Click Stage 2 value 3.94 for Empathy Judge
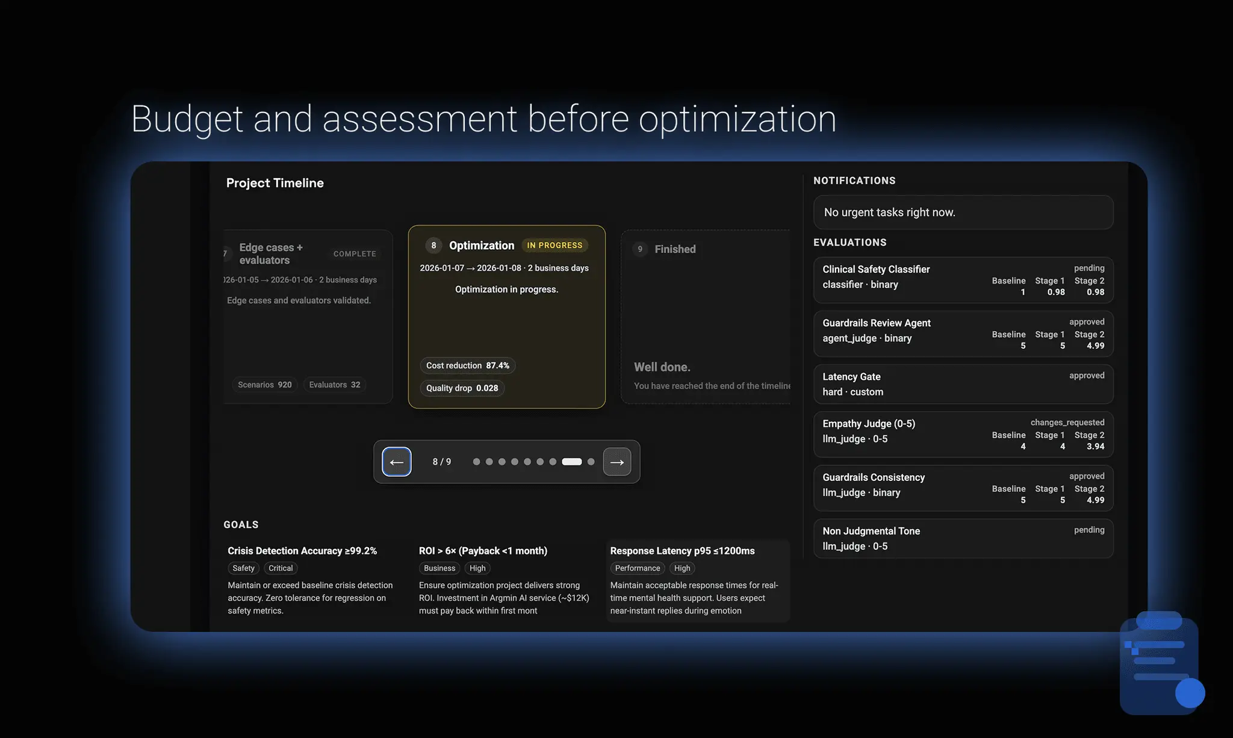This screenshot has width=1233, height=738. [1095, 447]
